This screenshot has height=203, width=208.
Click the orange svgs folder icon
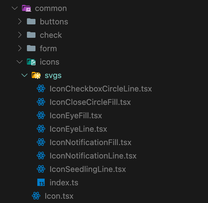36,75
